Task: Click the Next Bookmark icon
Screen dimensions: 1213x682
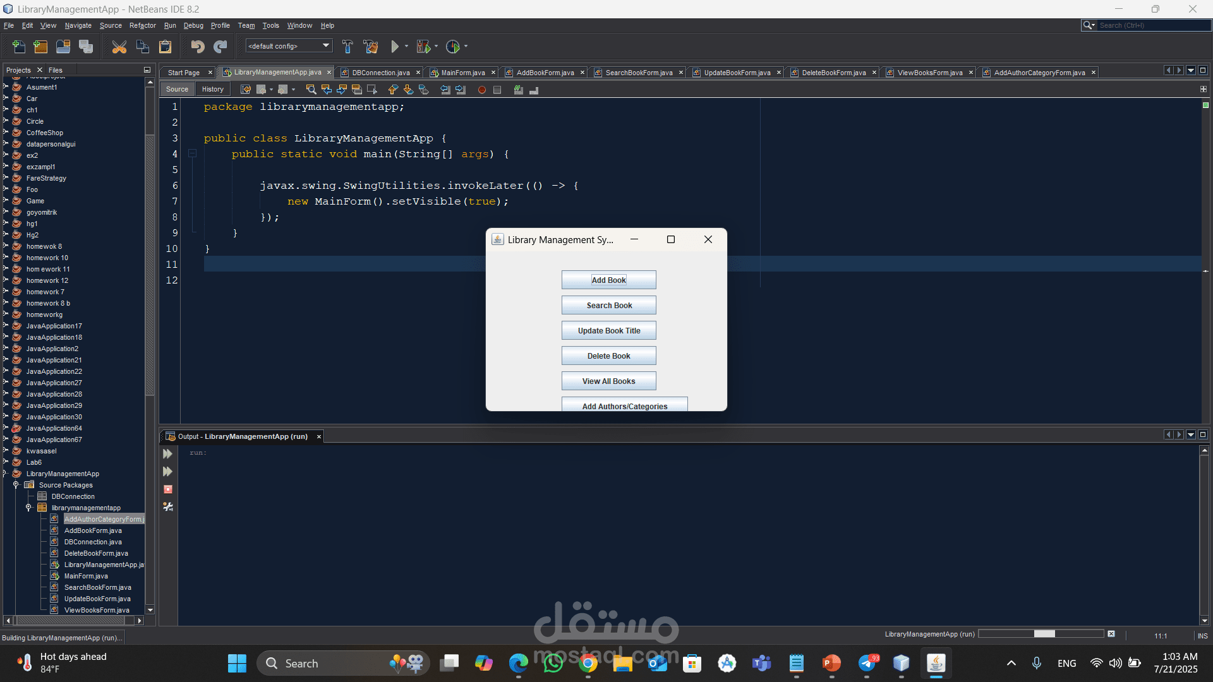Action: click(408, 90)
